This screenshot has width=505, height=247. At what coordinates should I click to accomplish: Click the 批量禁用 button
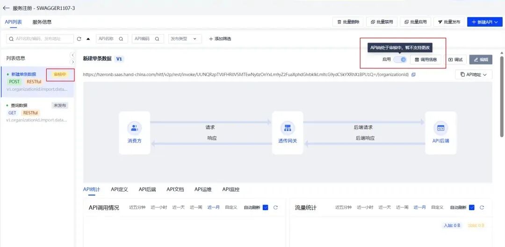coord(382,22)
